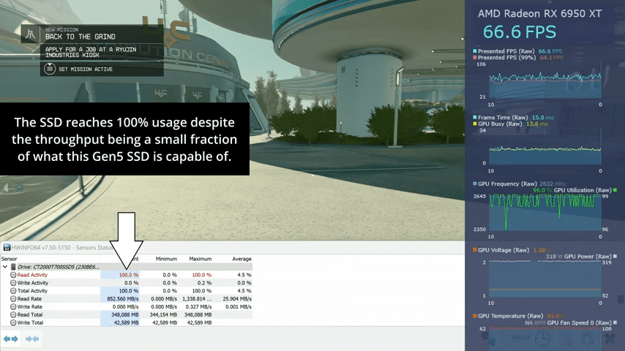
Task: Click the Presented FPS (Raw) cyan legend swatch
Action: 475,51
